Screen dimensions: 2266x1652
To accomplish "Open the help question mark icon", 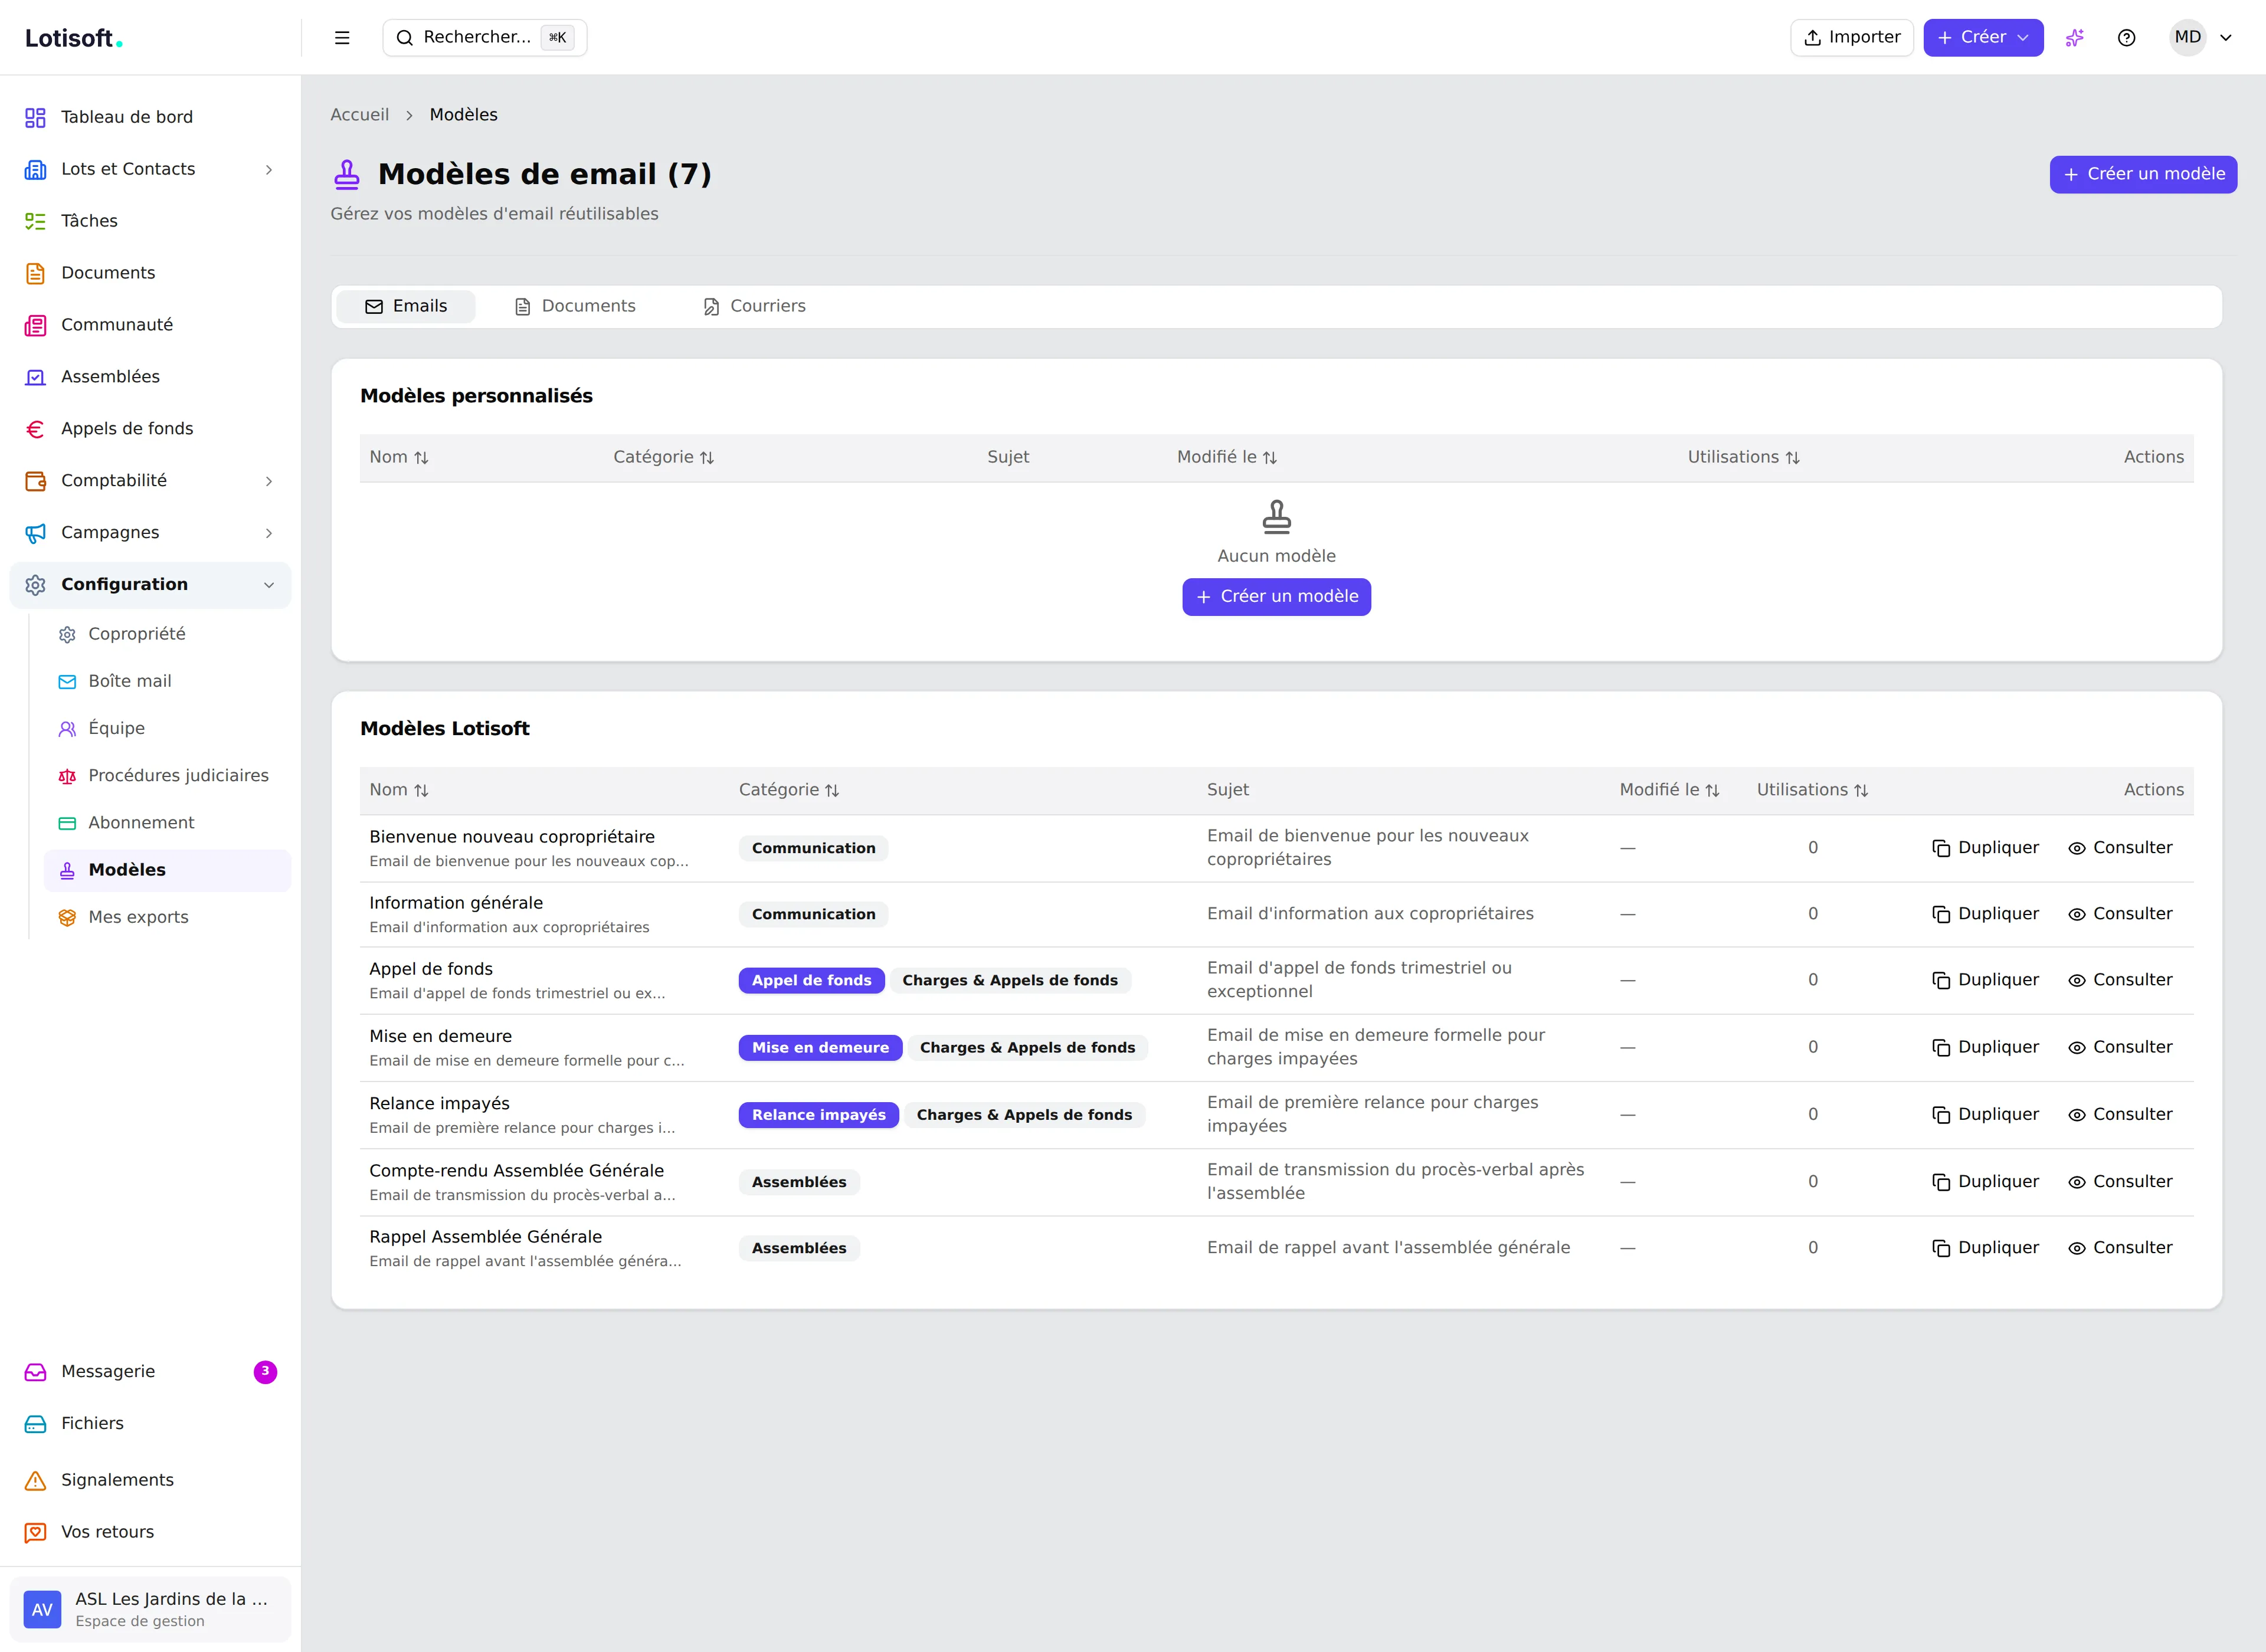I will [x=2127, y=38].
